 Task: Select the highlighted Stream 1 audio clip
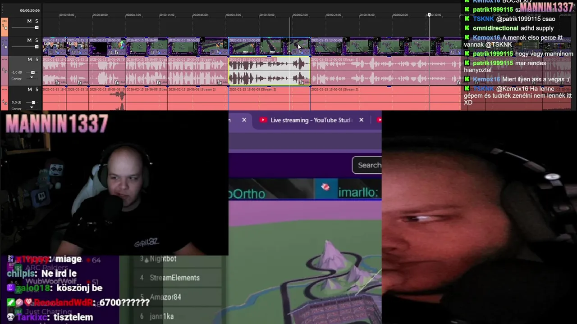tap(269, 71)
